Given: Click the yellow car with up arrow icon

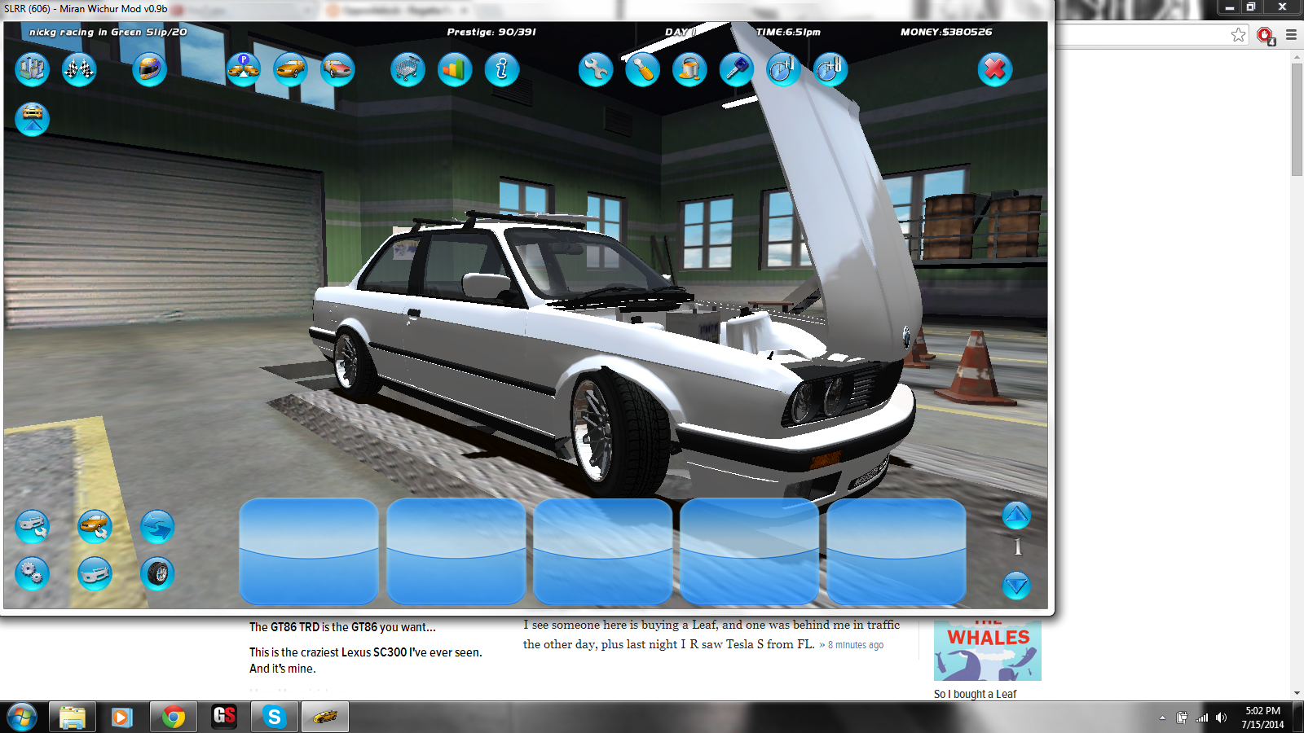Looking at the screenshot, I should coord(33,119).
